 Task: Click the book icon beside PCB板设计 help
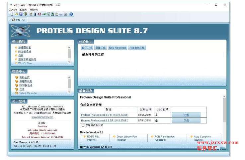click(x=17, y=85)
